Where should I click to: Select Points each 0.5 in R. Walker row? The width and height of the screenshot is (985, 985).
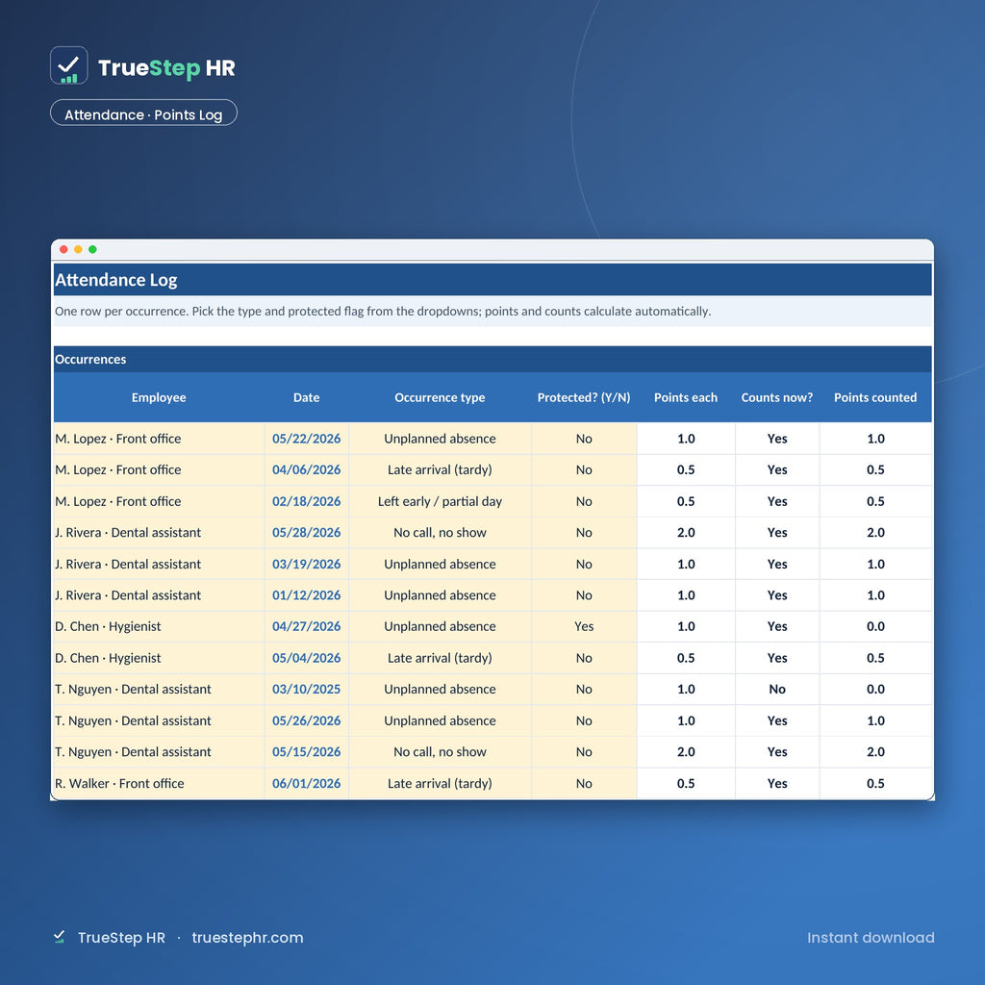(x=685, y=783)
